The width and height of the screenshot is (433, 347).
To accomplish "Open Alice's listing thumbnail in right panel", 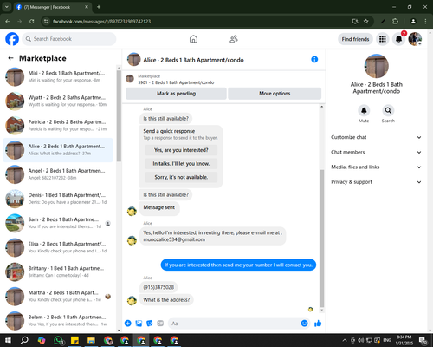I will pos(376,66).
